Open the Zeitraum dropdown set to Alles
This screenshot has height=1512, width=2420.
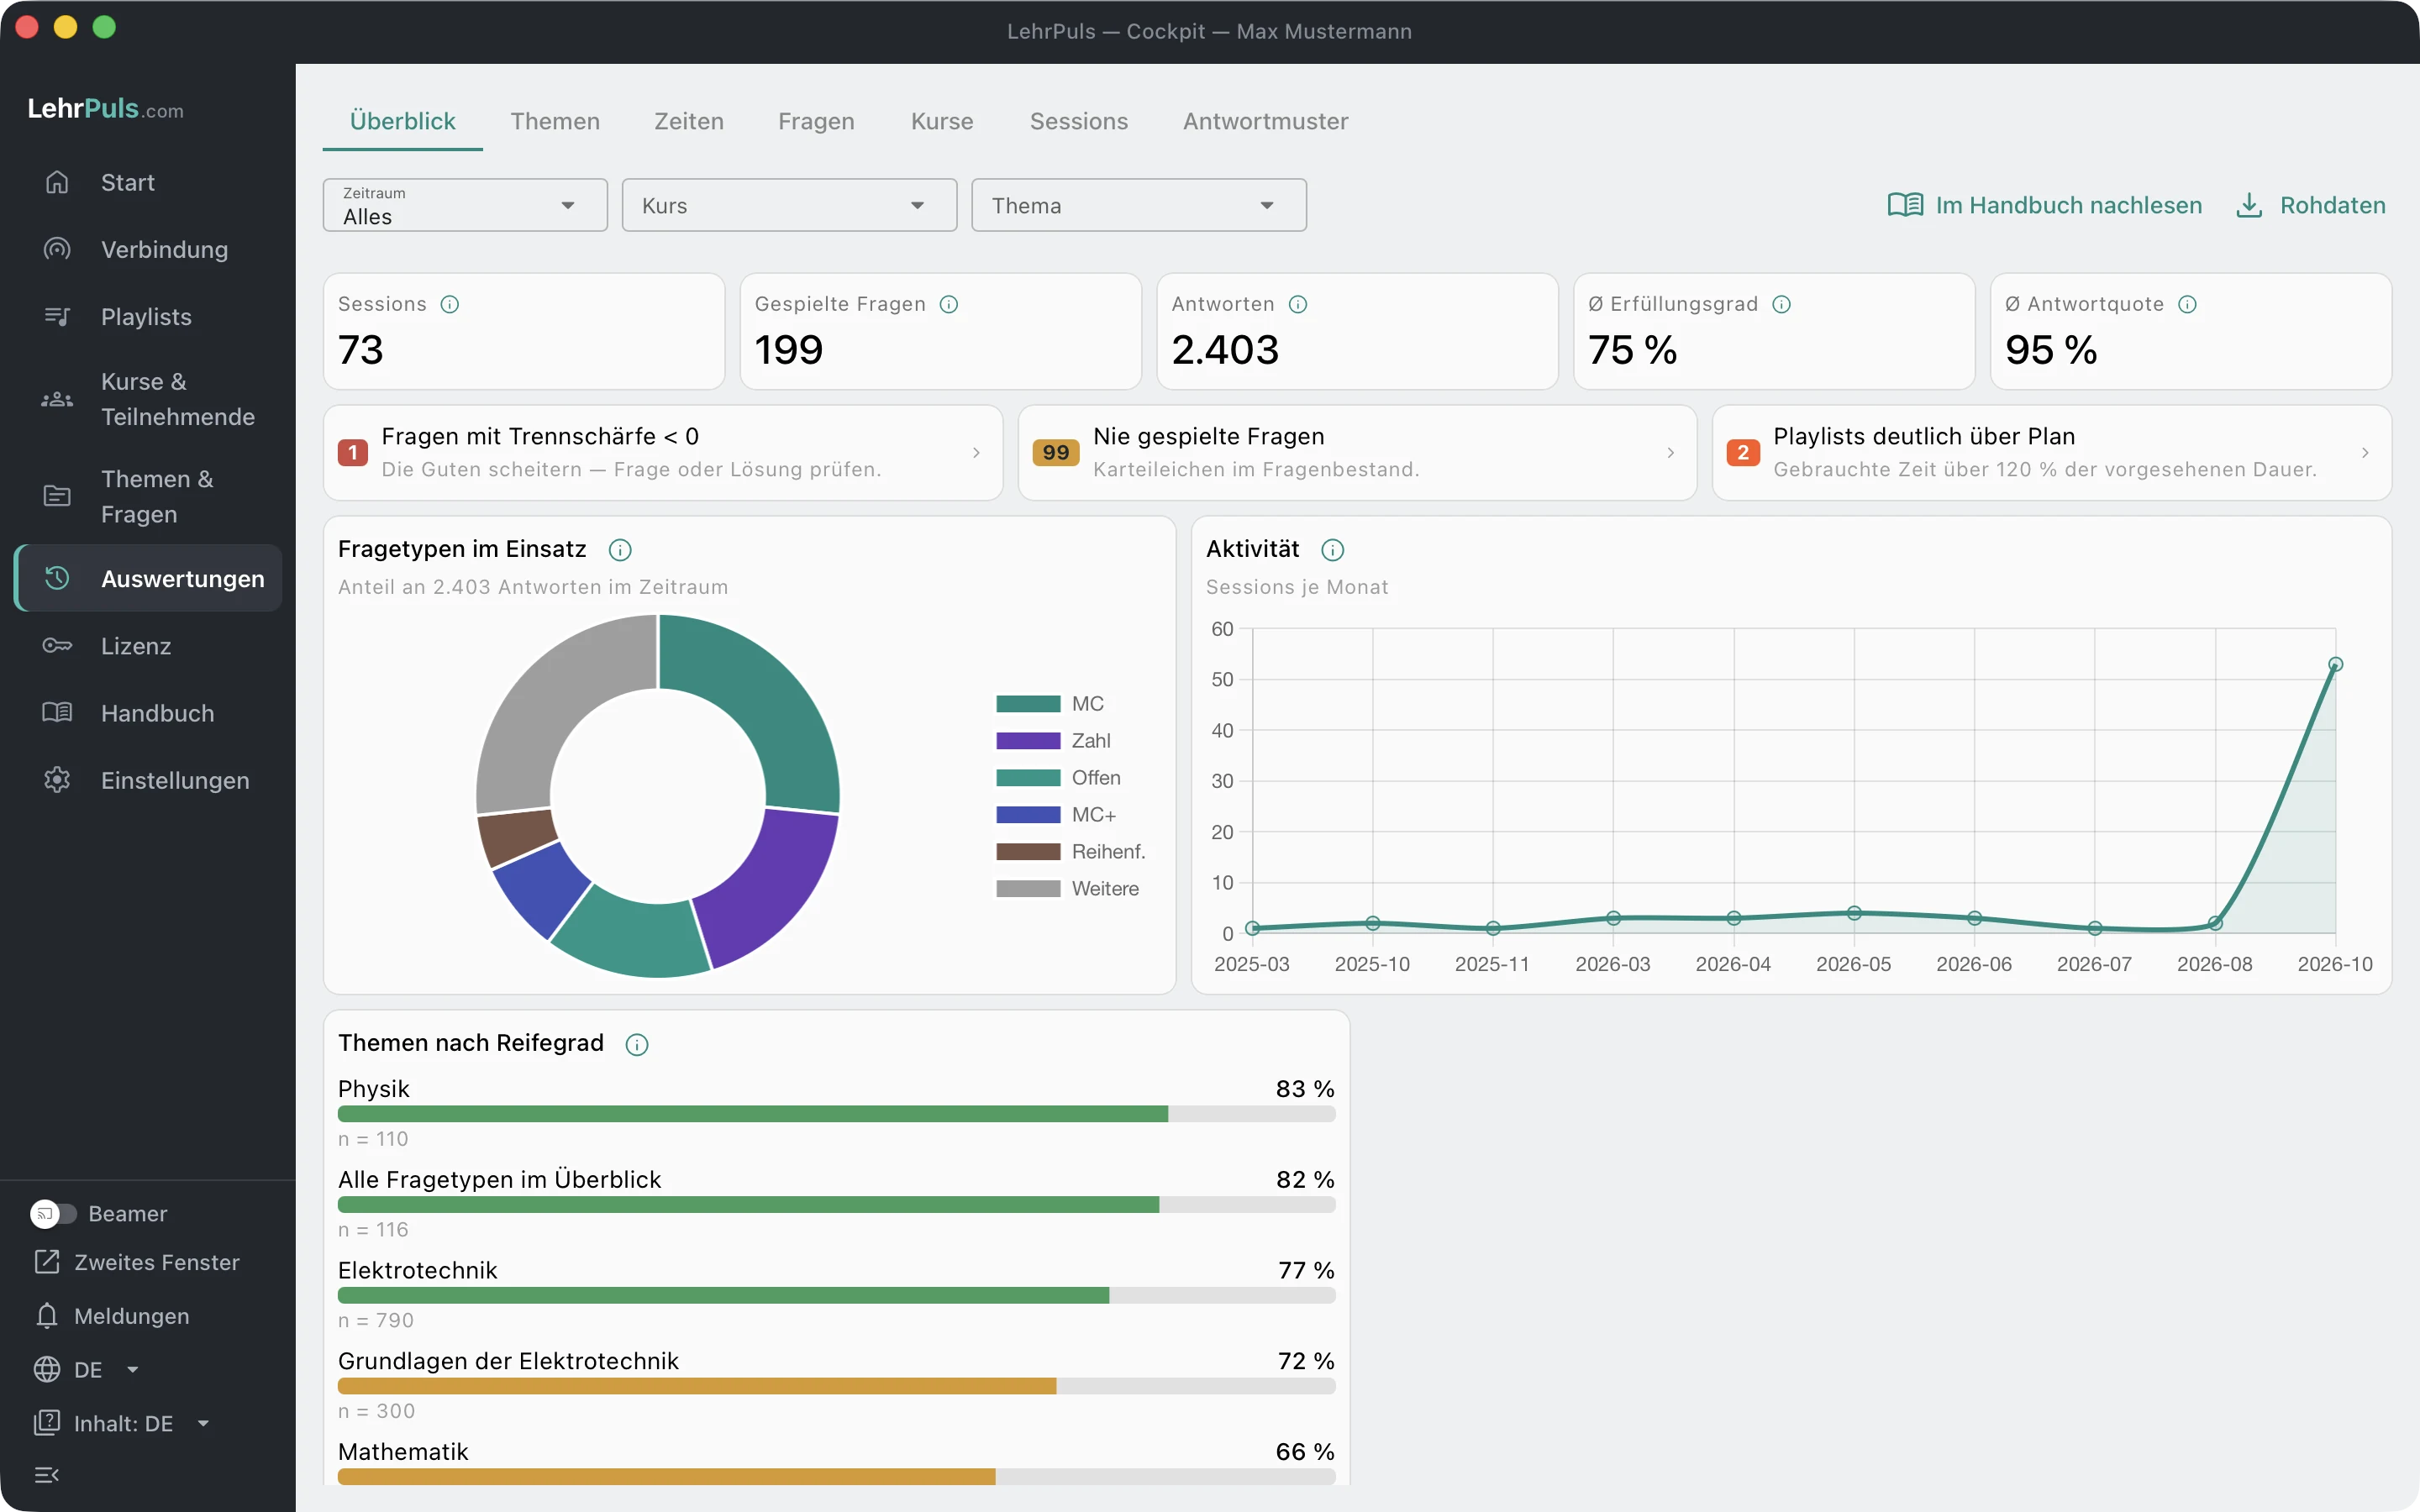(465, 205)
